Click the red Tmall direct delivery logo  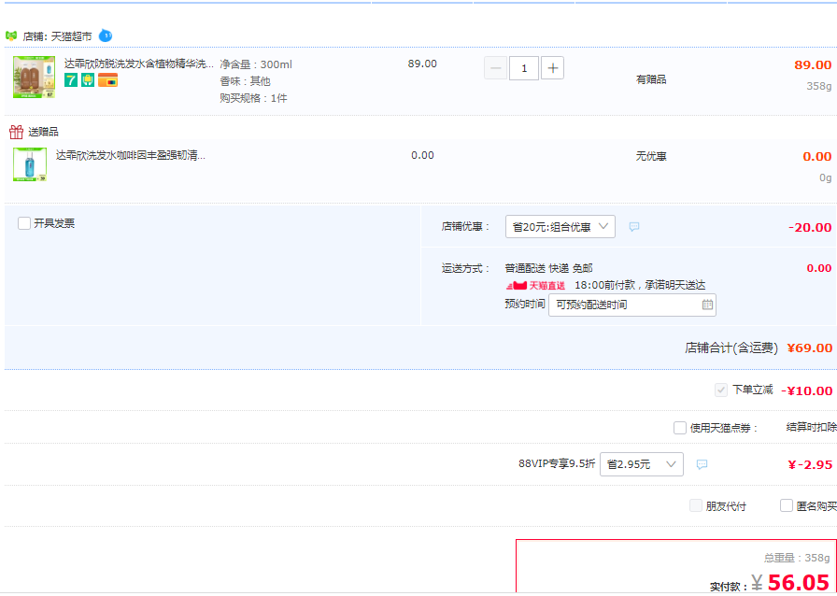[x=535, y=286]
